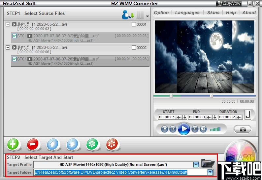Mute audio using the speaker button

[x=203, y=129]
